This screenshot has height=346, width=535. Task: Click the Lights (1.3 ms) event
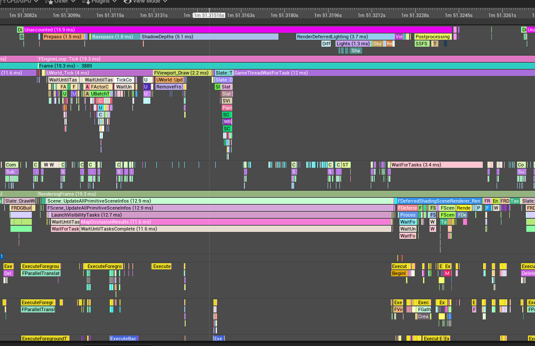pos(353,44)
